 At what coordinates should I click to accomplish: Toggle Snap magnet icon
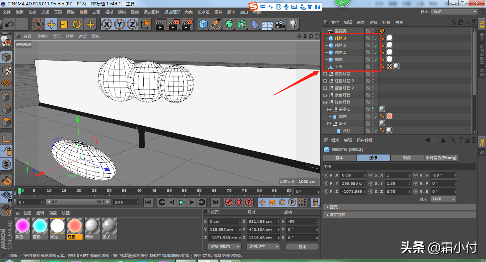6,180
